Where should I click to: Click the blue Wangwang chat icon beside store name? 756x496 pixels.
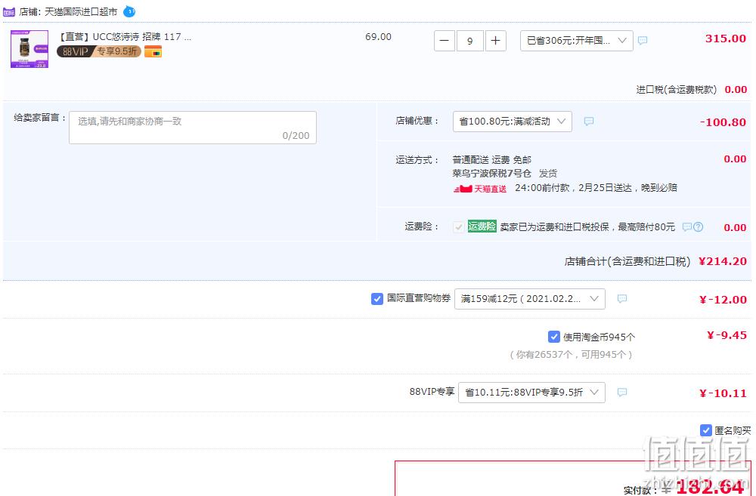129,11
